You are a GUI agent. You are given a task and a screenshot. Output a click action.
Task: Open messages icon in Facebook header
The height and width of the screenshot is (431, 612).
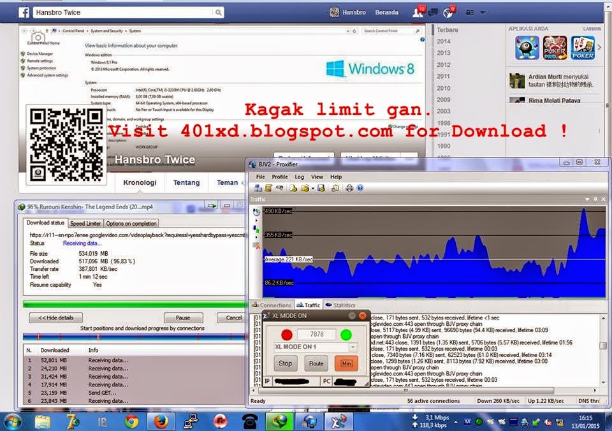pos(433,13)
